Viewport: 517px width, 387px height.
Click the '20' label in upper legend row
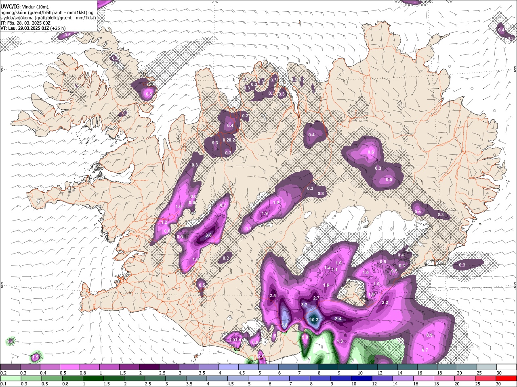point(460,373)
